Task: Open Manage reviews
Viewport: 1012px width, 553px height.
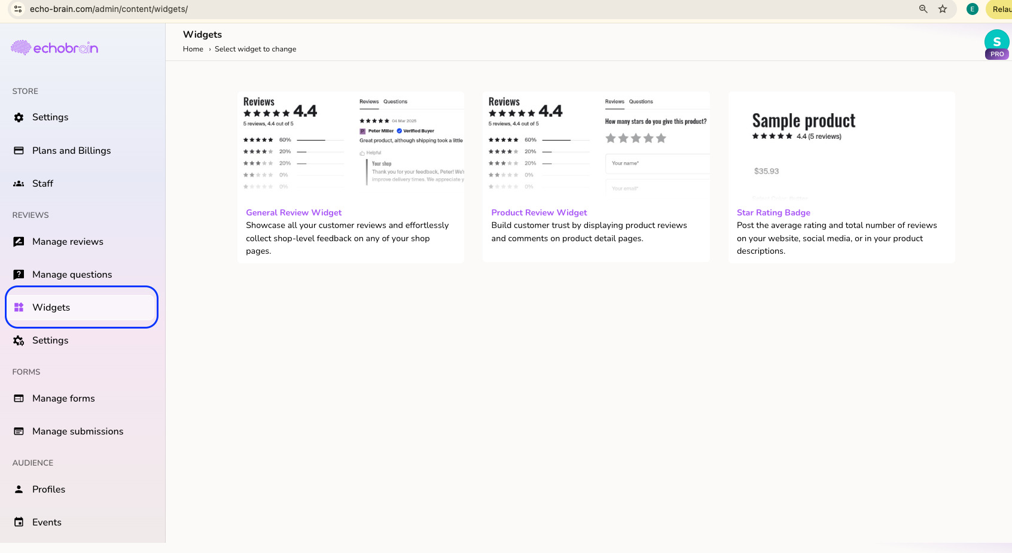Action: (82, 242)
